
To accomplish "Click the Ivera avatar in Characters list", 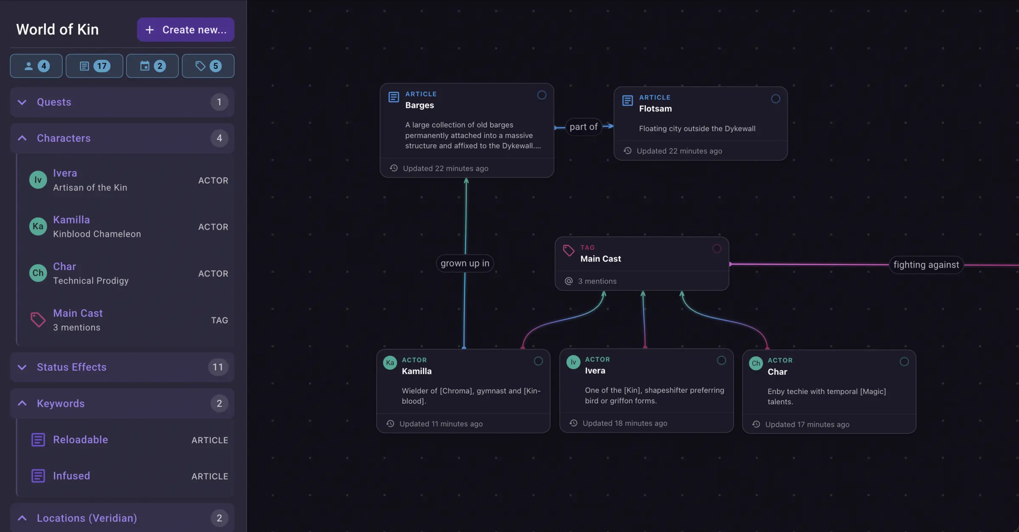I will 38,180.
